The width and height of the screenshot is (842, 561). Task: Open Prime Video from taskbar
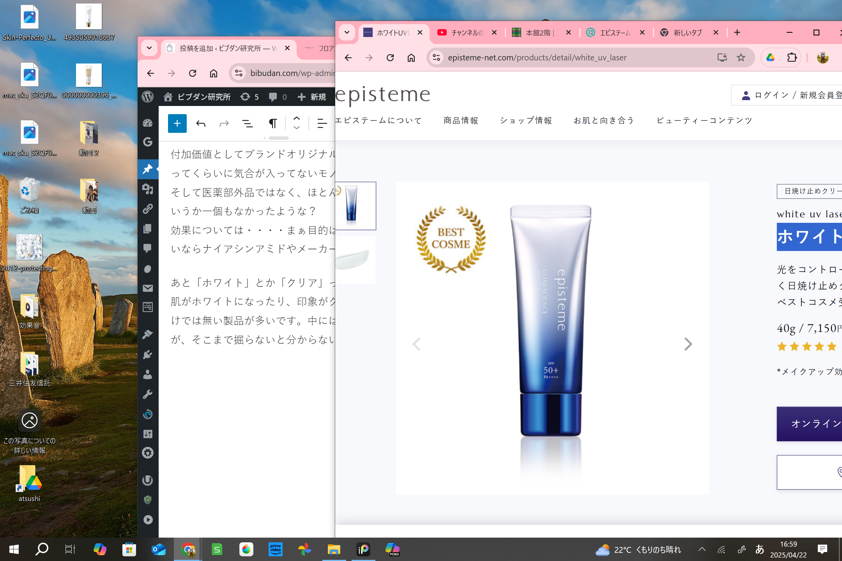click(275, 549)
